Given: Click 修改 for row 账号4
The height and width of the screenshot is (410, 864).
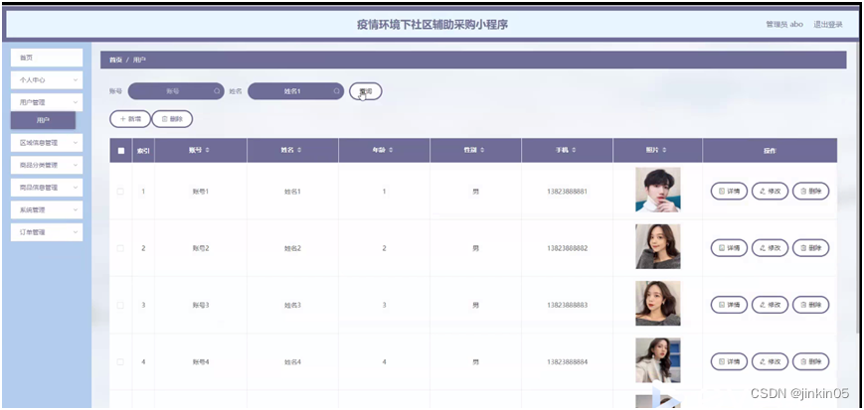Looking at the screenshot, I should (770, 361).
